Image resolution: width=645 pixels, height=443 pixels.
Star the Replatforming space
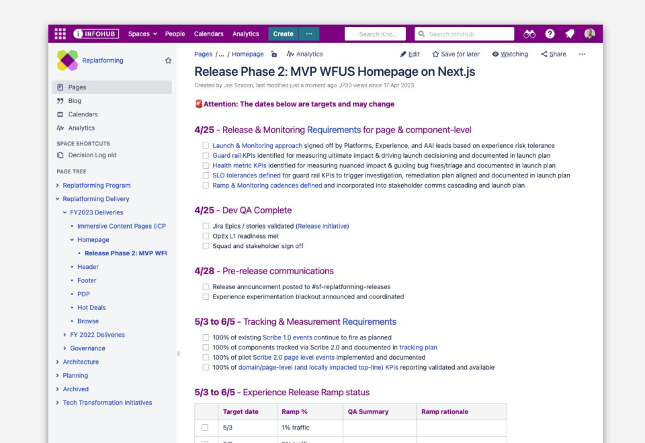click(x=168, y=61)
